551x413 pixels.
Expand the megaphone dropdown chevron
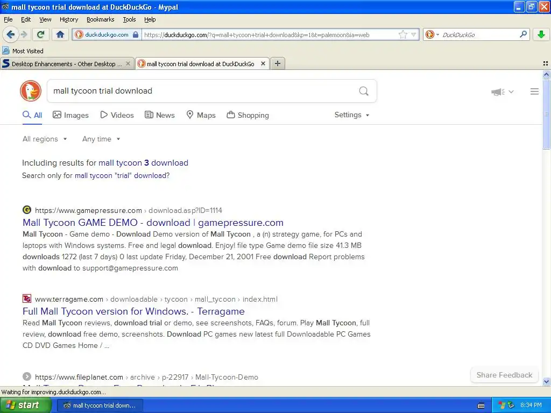(x=511, y=91)
